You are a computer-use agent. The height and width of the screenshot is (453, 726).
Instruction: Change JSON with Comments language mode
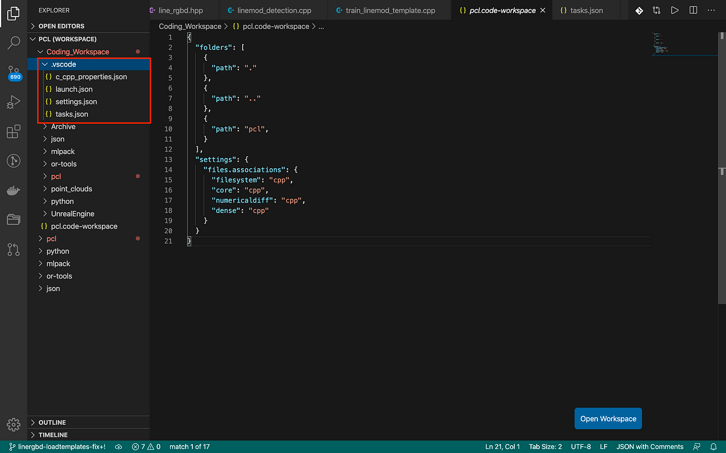(x=650, y=447)
